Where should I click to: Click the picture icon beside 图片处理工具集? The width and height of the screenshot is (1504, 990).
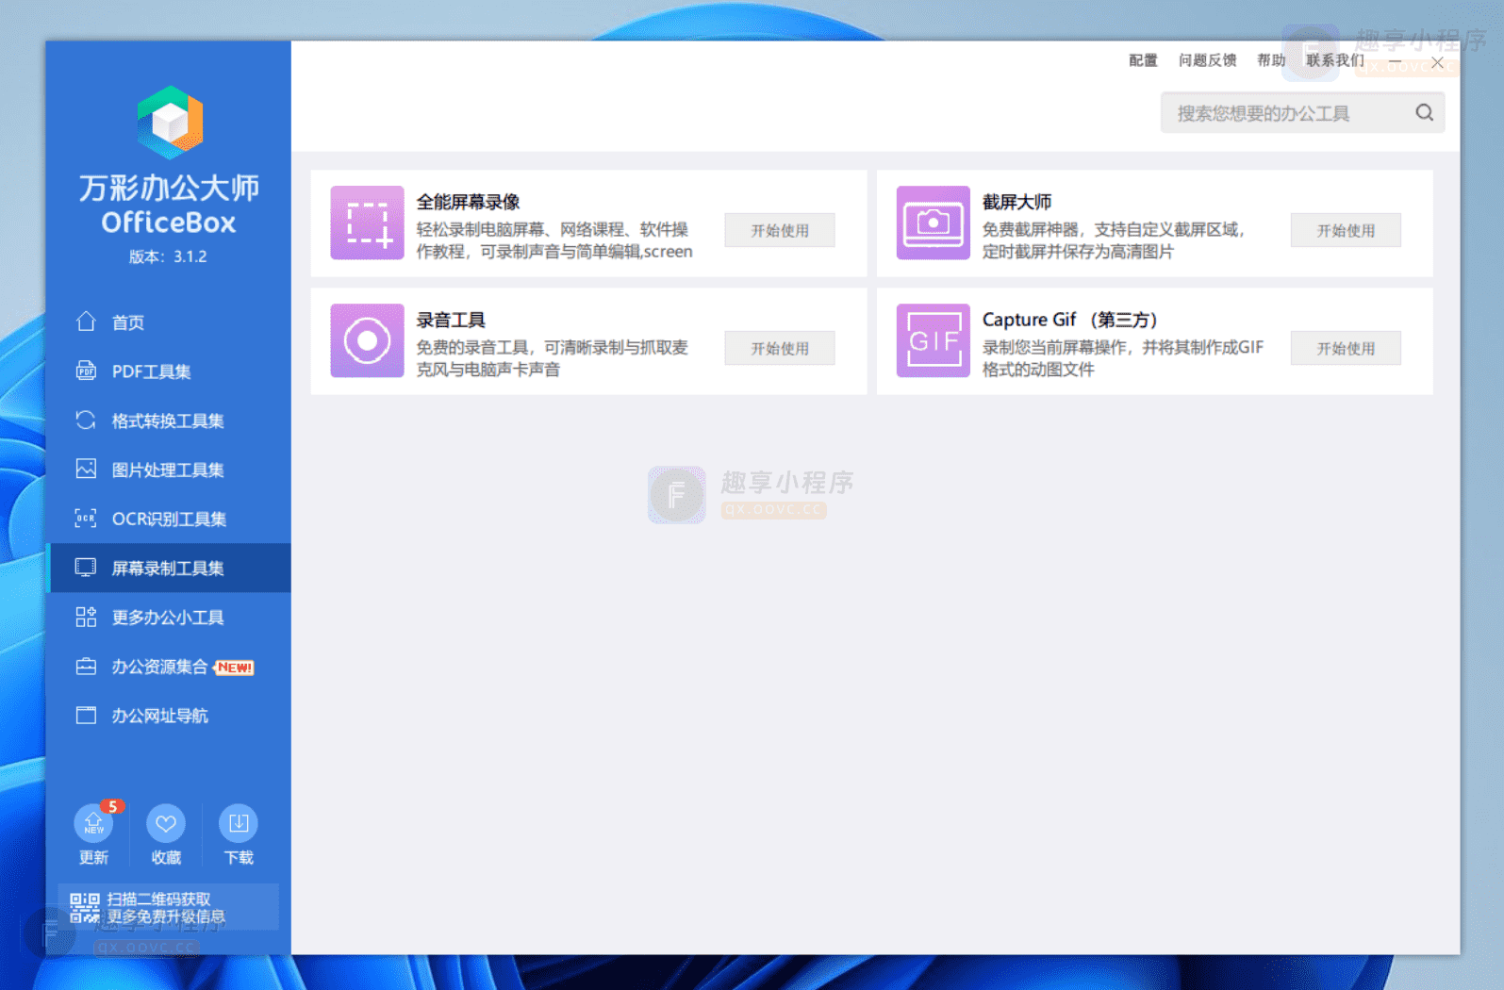pos(86,469)
